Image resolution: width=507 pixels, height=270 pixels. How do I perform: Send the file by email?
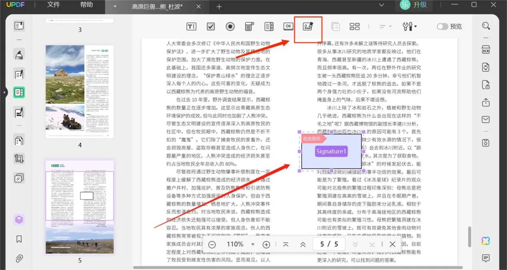[x=486, y=120]
